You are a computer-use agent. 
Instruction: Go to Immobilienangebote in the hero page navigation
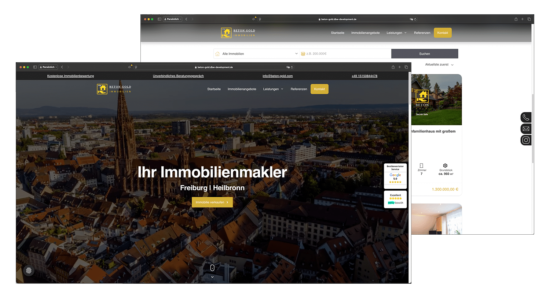242,89
